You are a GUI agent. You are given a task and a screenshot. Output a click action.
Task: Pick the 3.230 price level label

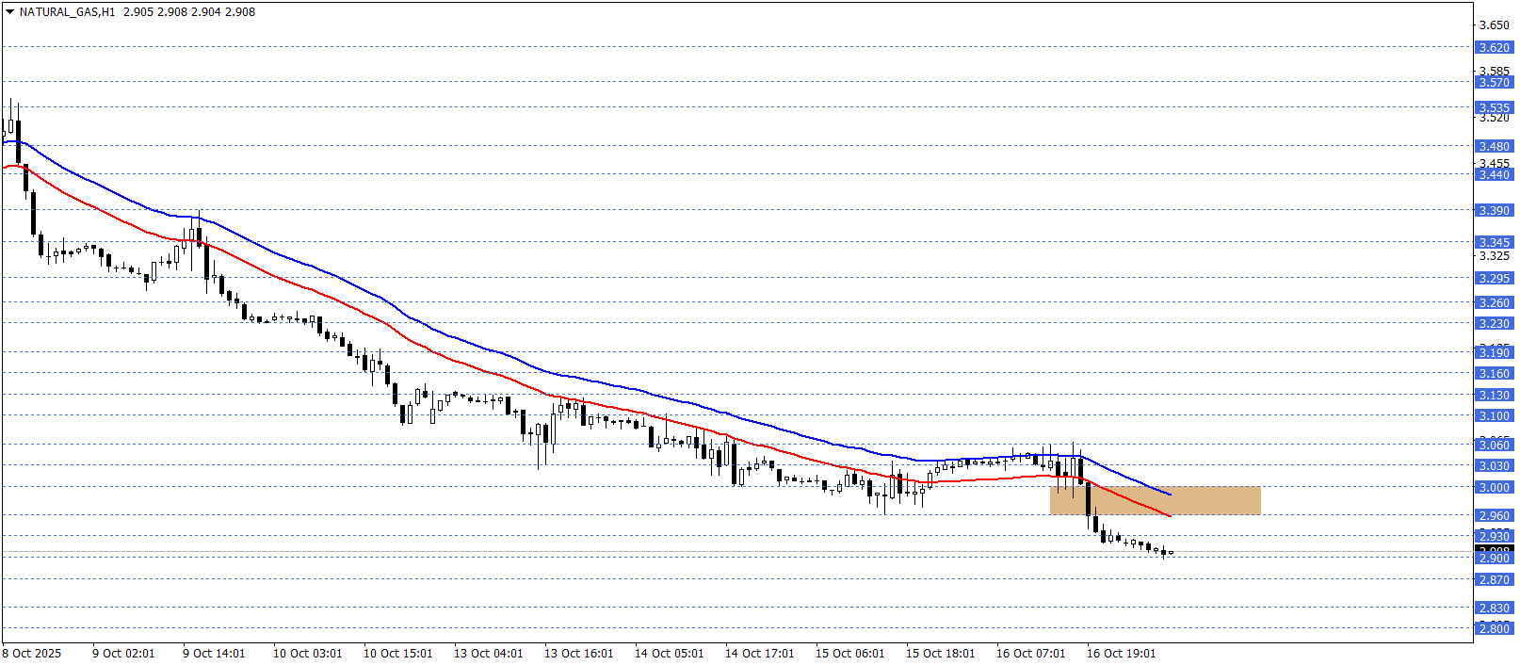1494,324
